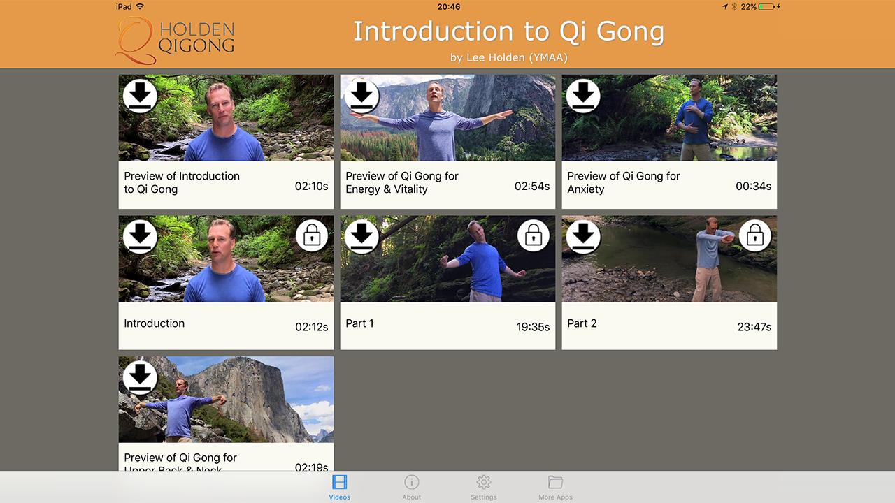Open the Settings tab
This screenshot has width=895, height=503.
(x=484, y=487)
